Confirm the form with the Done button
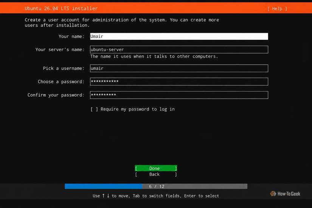Image resolution: width=312 pixels, height=208 pixels. [x=156, y=168]
